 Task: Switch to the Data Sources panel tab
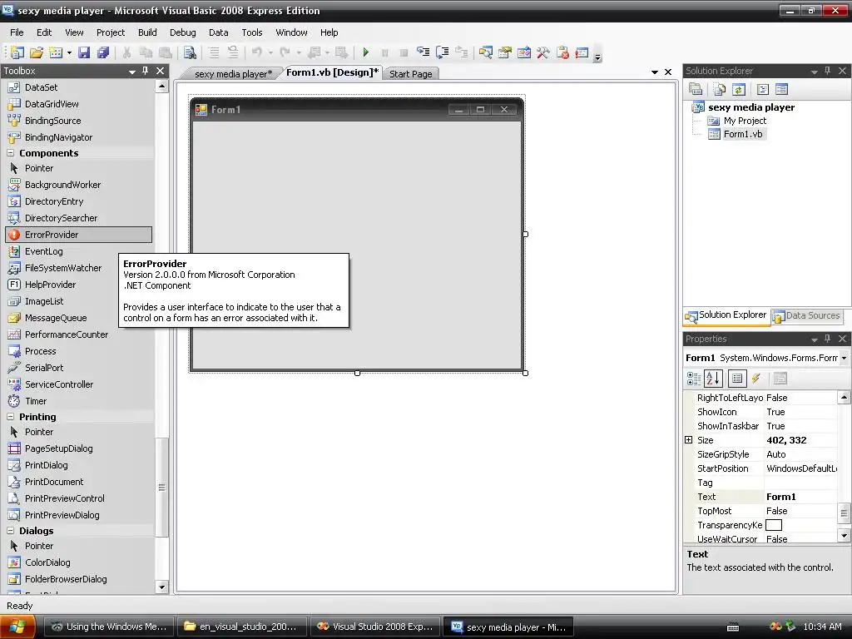tap(808, 315)
